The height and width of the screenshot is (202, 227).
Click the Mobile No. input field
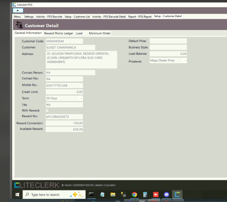click(64, 85)
